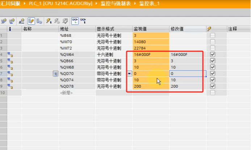Image resolution: width=251 pixels, height=150 pixels.
Task: Click the modify value cell for %QW68
Action: (187, 67)
